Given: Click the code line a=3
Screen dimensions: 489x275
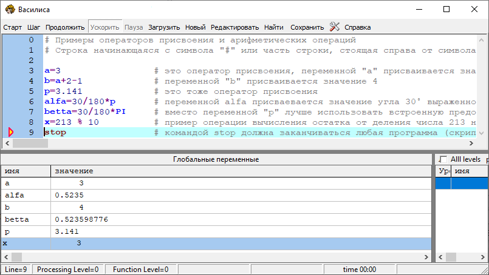Looking at the screenshot, I should point(52,71).
